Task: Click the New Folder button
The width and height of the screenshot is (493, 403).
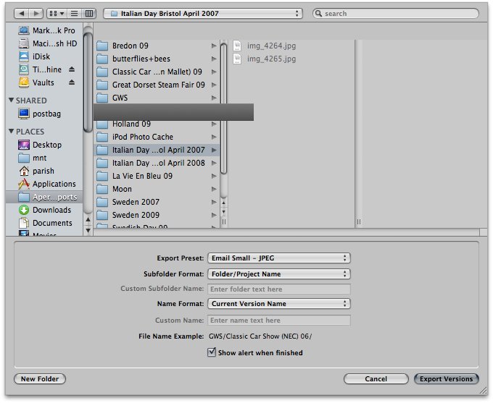Action: click(x=40, y=379)
